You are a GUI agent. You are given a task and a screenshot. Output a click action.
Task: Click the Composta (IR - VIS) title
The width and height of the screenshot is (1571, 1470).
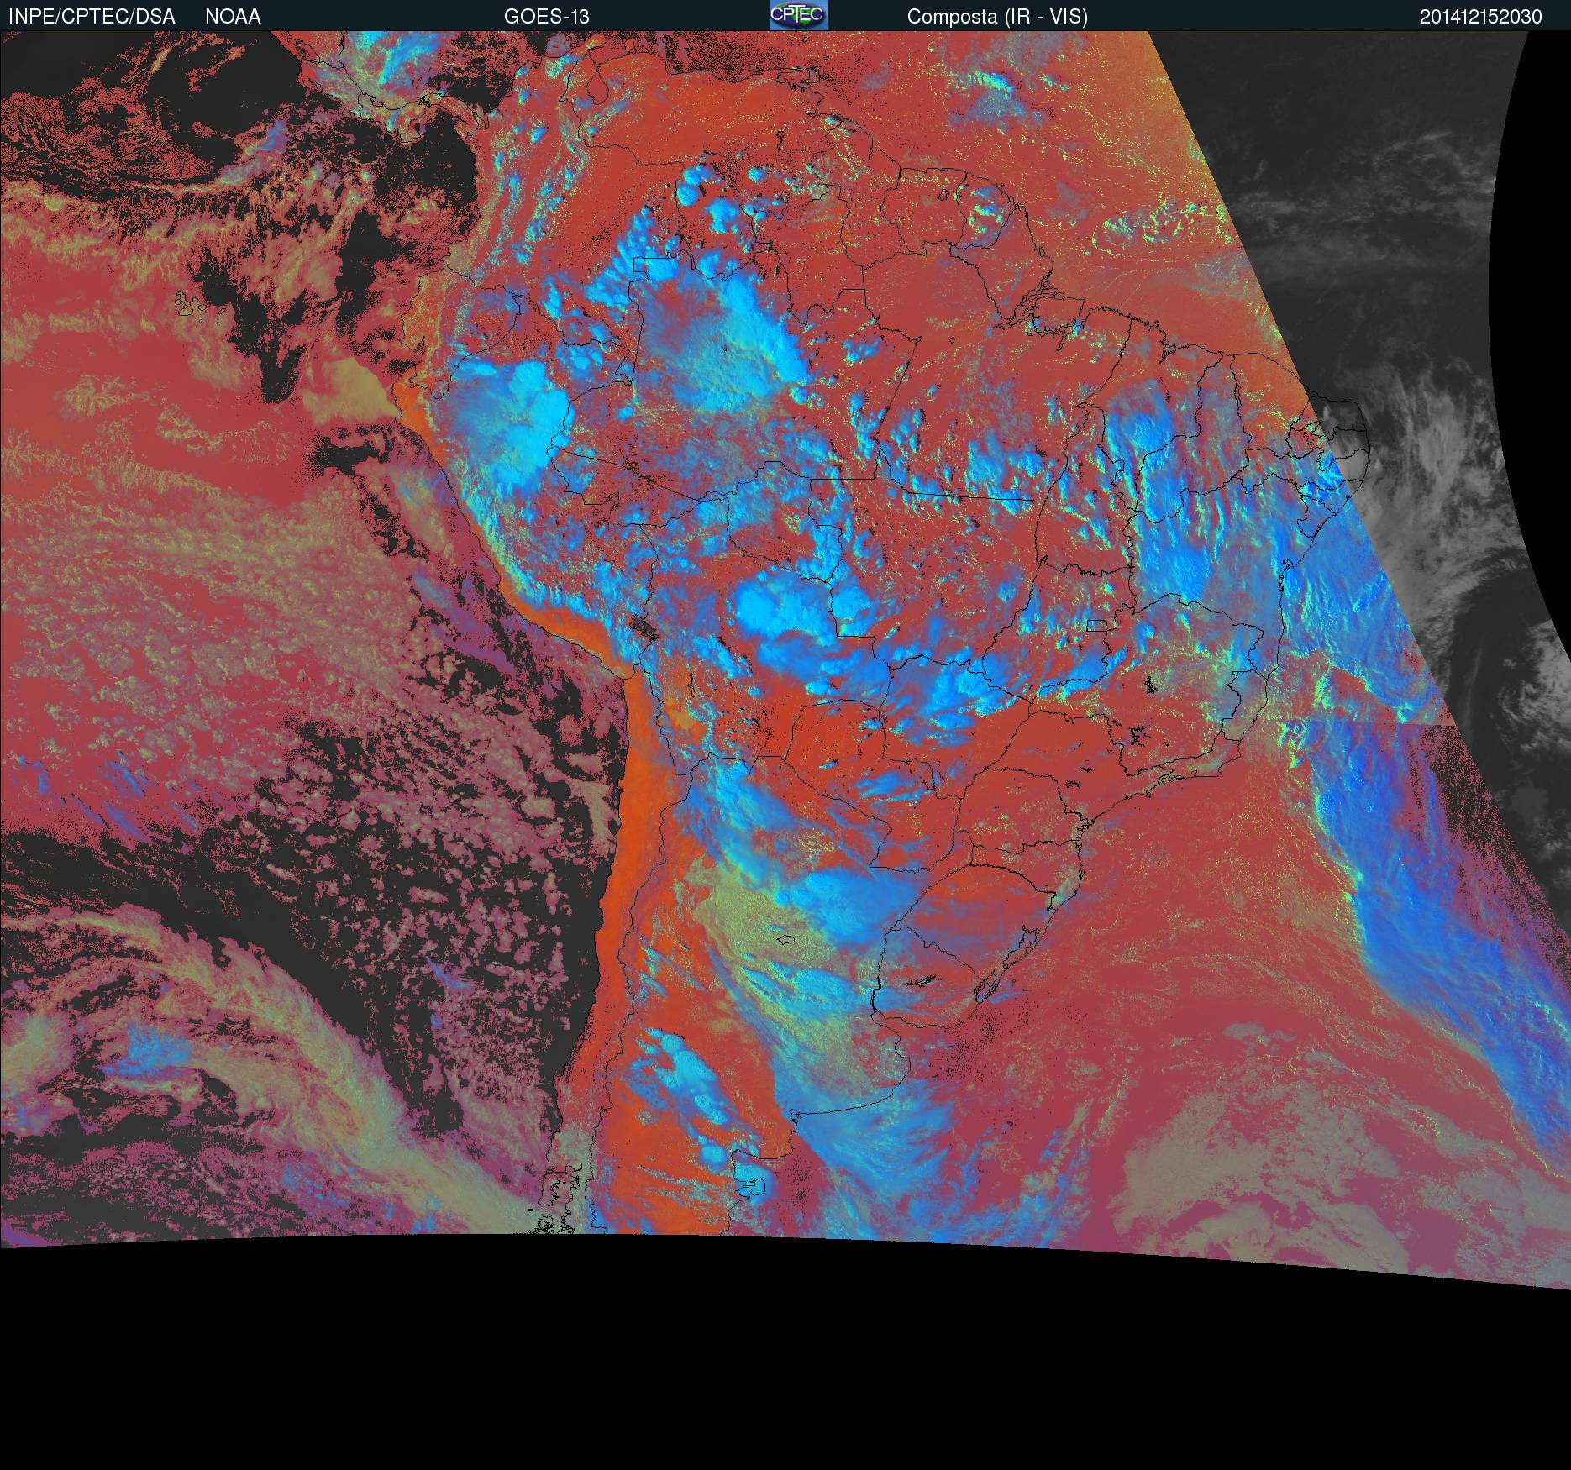coord(997,17)
